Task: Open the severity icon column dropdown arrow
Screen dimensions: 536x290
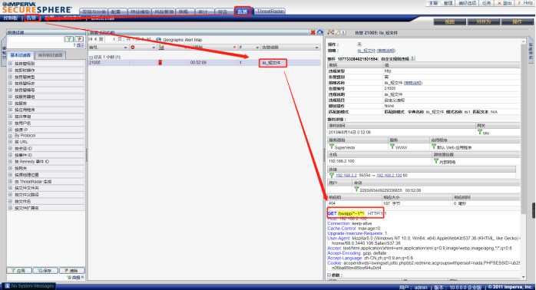Action: click(x=154, y=48)
